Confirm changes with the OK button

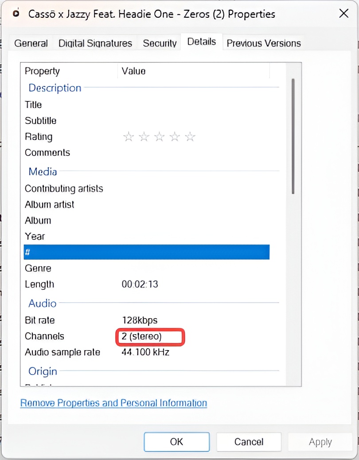click(176, 441)
